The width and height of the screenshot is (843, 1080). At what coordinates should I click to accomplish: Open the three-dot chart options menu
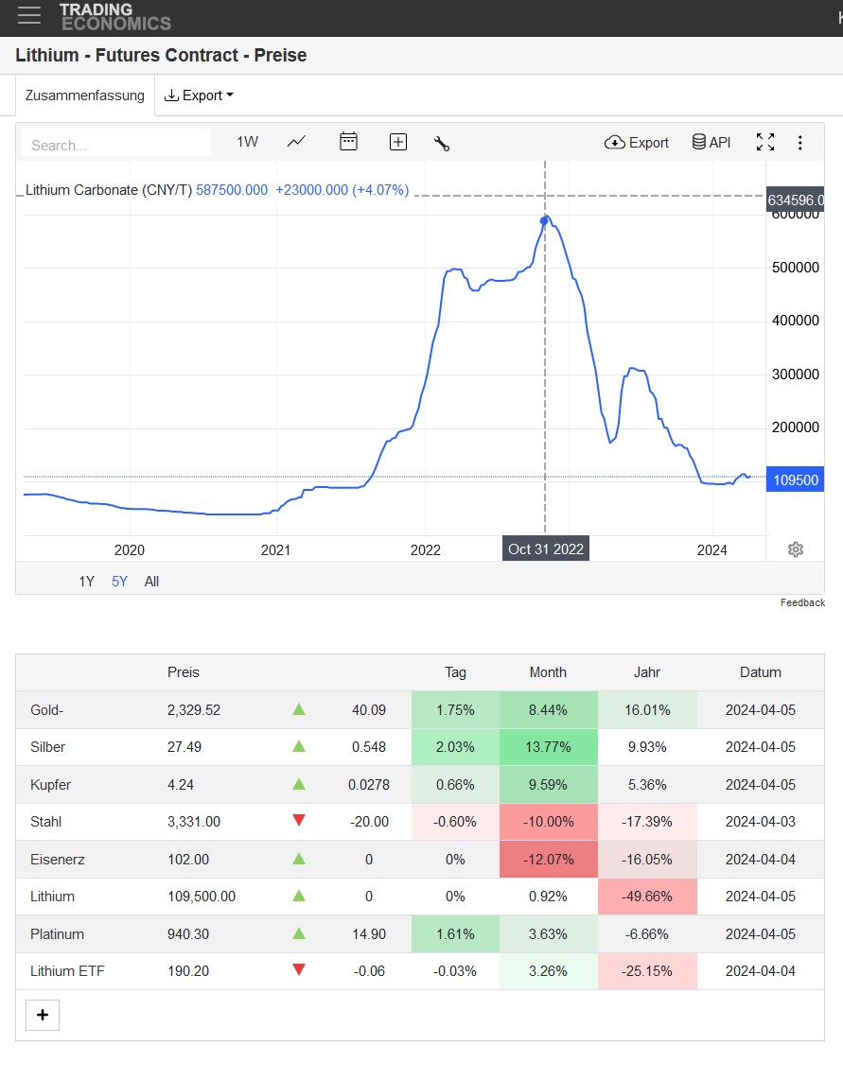[800, 143]
